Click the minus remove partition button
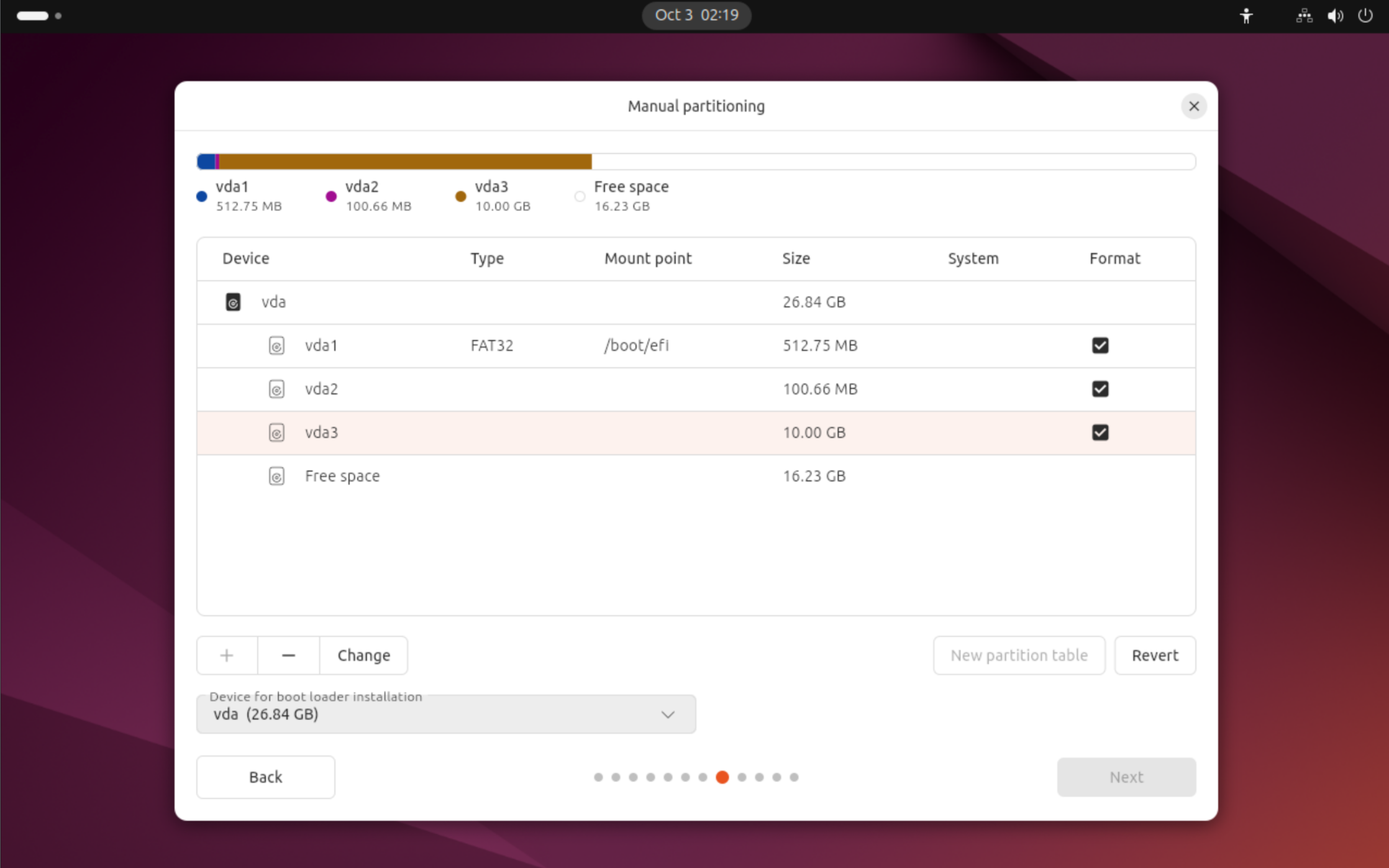 pyautogui.click(x=288, y=655)
